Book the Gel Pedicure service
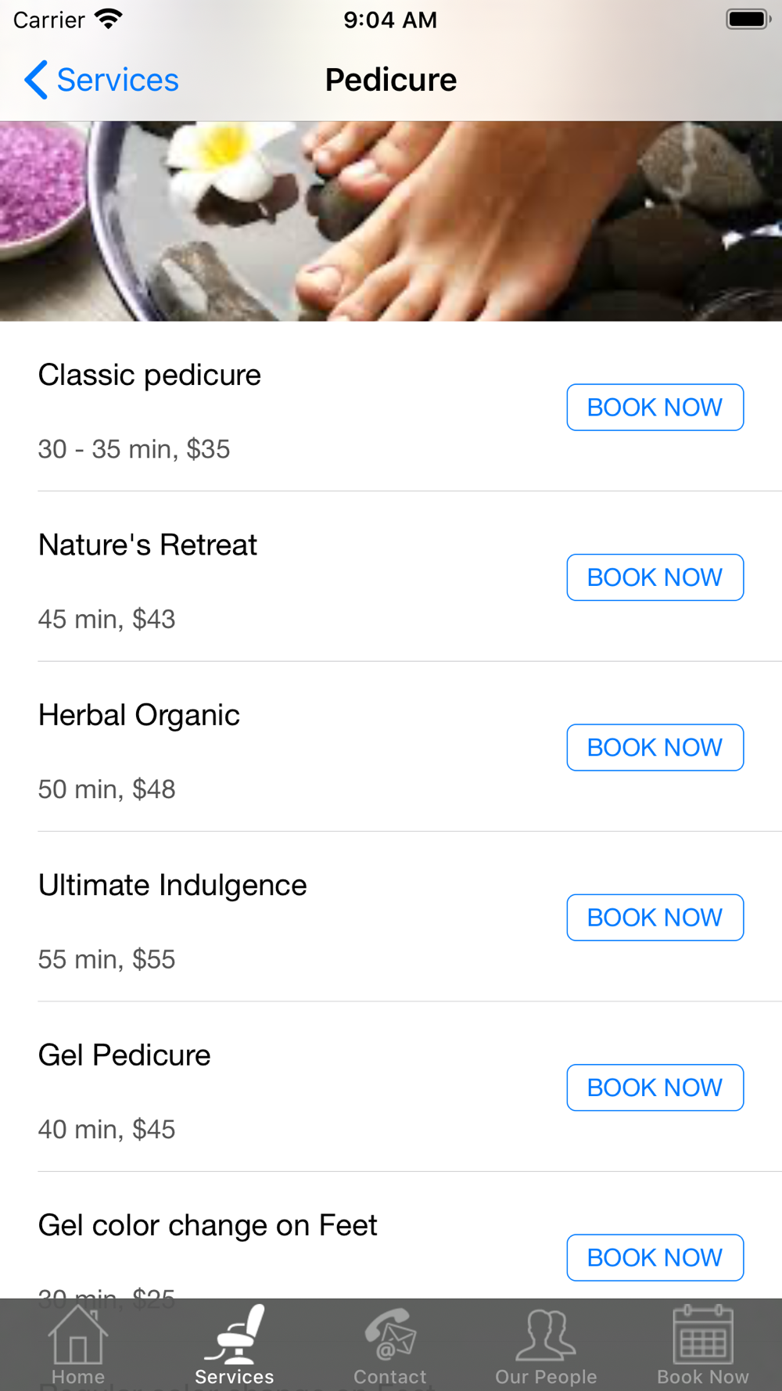Screen dimensions: 782x1391 point(655,1087)
